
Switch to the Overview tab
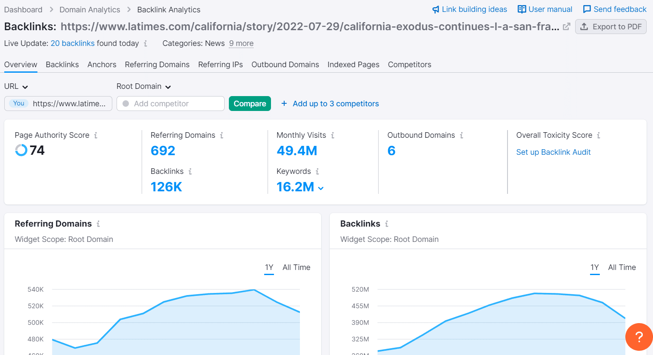(x=21, y=65)
